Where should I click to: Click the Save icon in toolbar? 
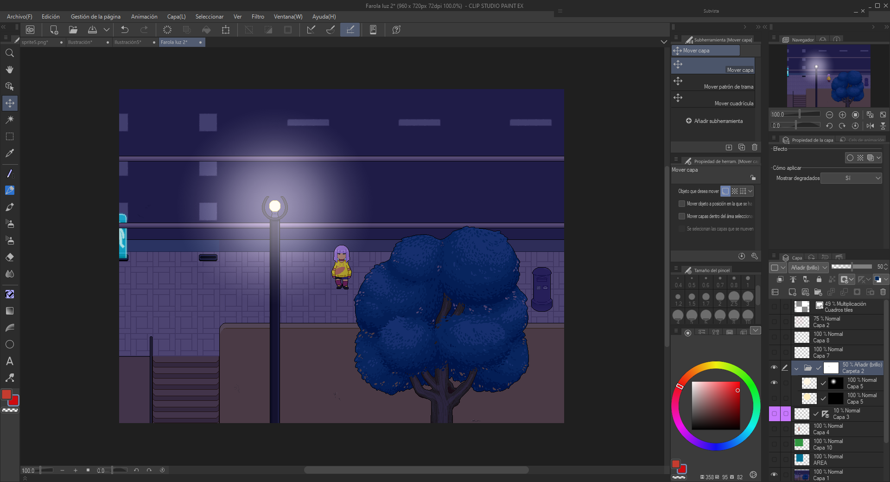coord(92,30)
